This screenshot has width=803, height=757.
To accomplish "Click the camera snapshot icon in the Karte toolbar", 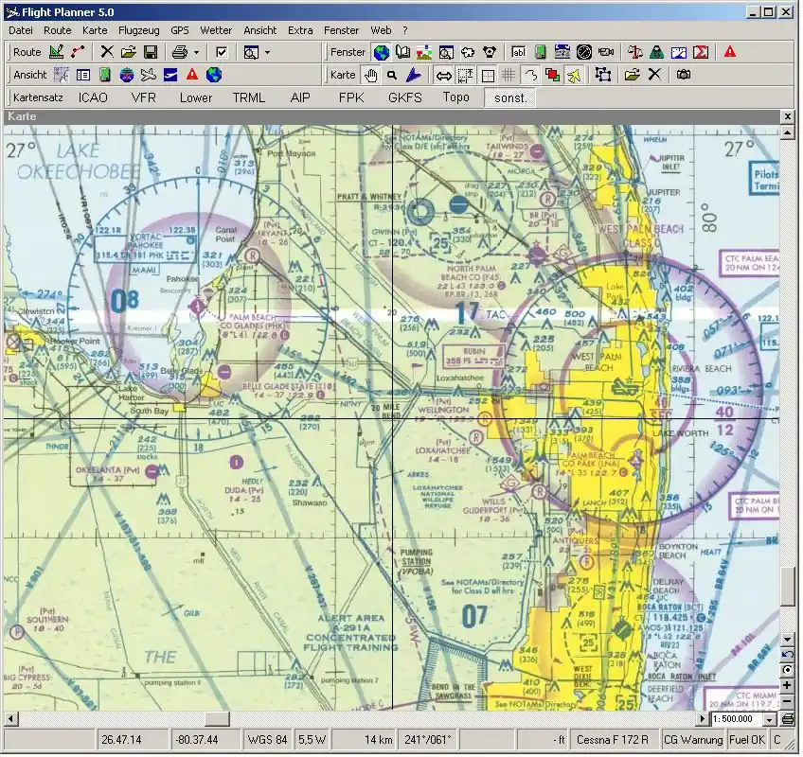I will [x=683, y=75].
